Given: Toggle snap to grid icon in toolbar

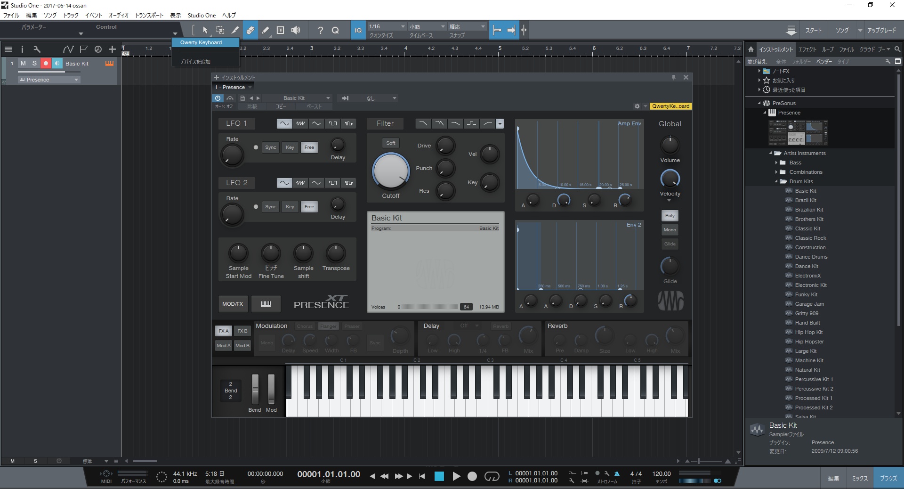Looking at the screenshot, I should click(x=524, y=30).
